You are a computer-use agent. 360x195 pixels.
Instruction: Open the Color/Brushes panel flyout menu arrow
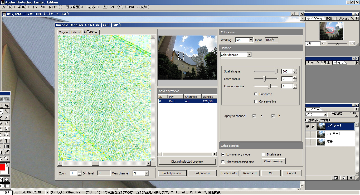(357, 63)
